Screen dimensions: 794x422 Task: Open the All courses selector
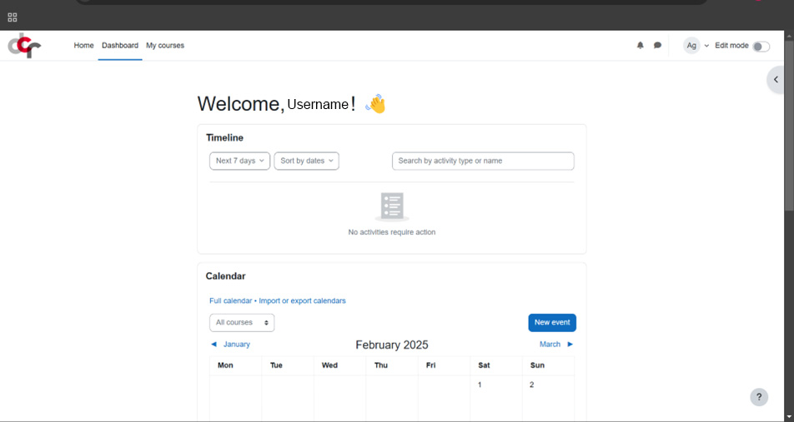click(x=242, y=322)
